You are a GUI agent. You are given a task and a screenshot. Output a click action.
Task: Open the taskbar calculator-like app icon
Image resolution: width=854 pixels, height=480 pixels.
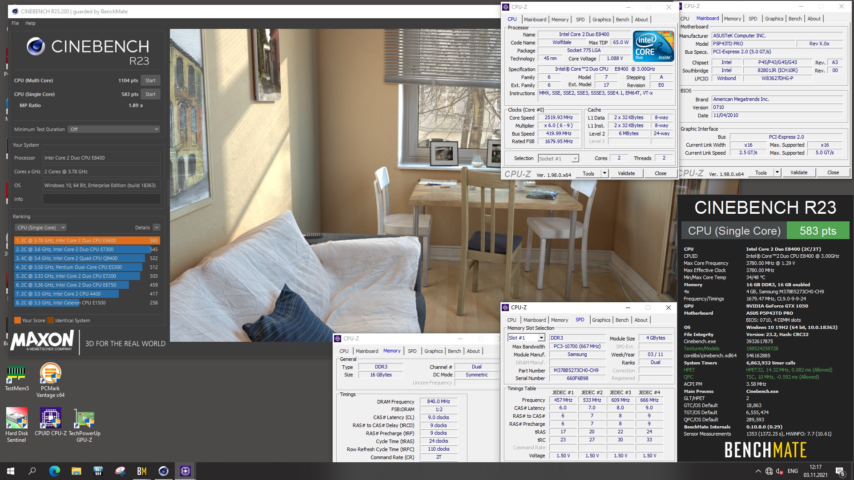98,471
